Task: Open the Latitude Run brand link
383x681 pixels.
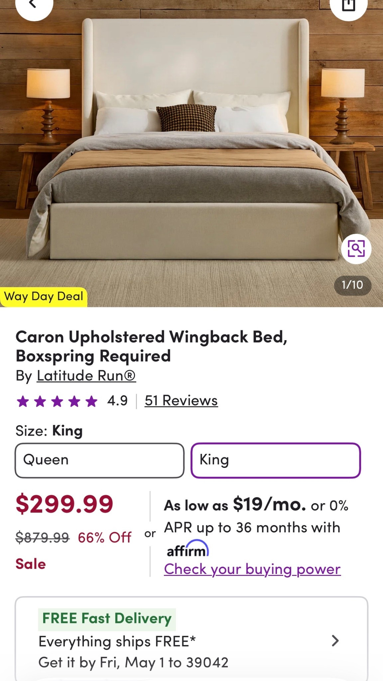Action: (x=86, y=376)
